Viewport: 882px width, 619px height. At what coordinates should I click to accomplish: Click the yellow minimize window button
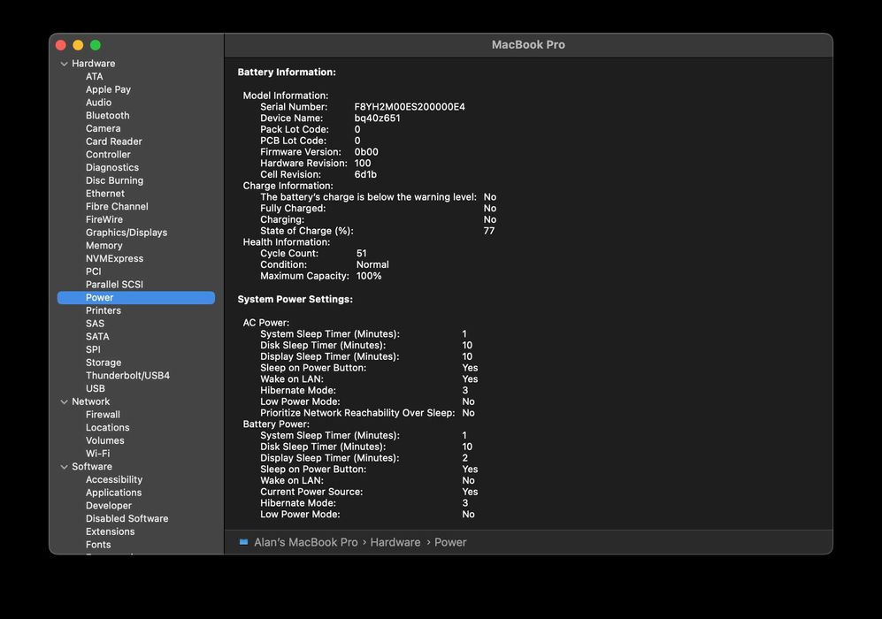[78, 45]
